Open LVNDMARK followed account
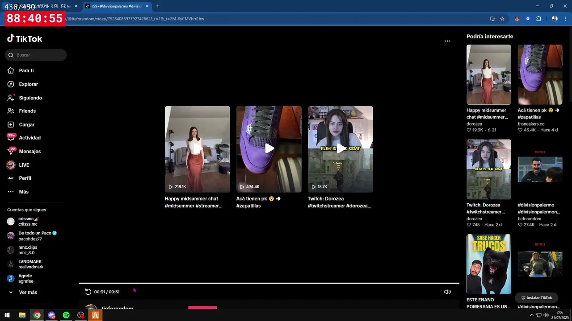572x321 pixels. pyautogui.click(x=25, y=264)
